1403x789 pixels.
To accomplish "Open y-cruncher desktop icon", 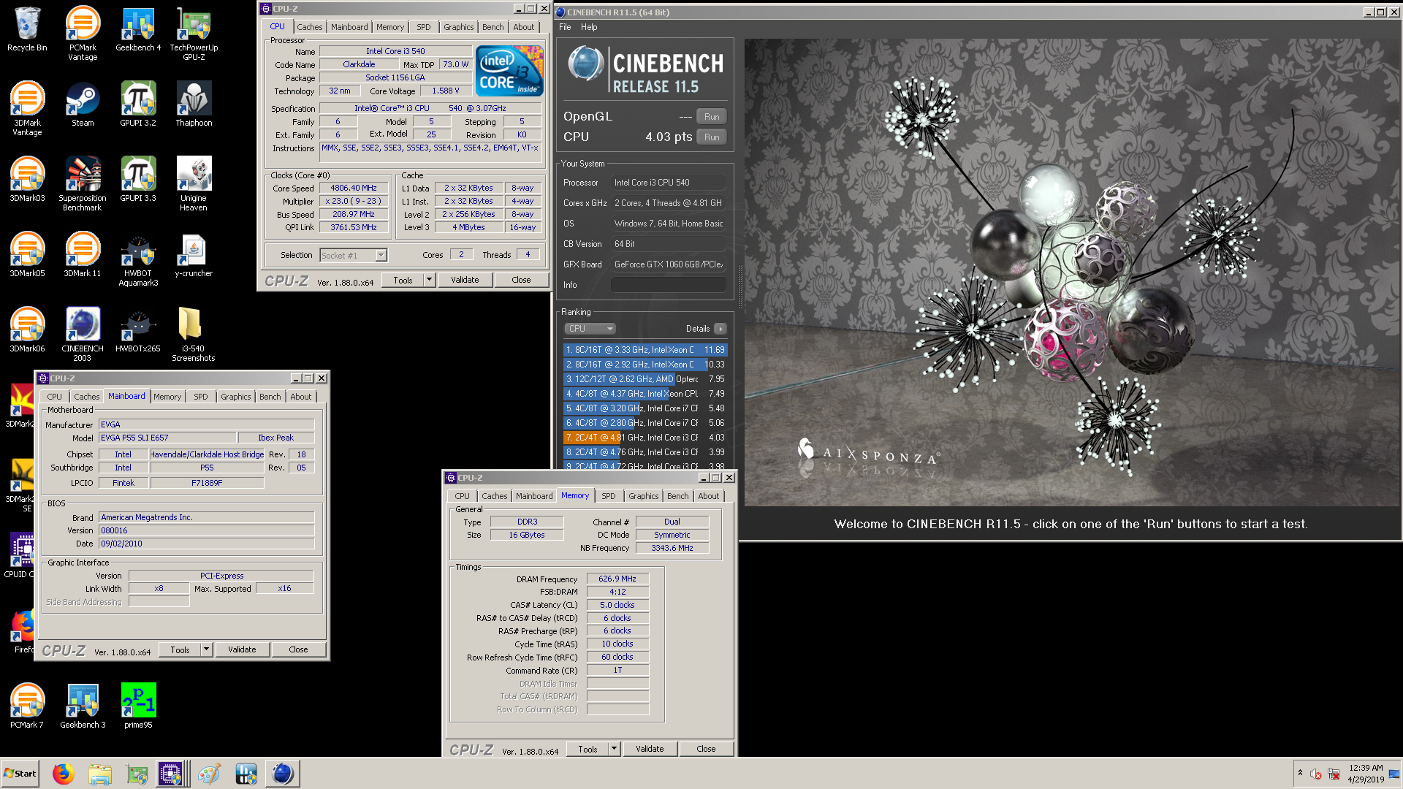I will (x=194, y=255).
